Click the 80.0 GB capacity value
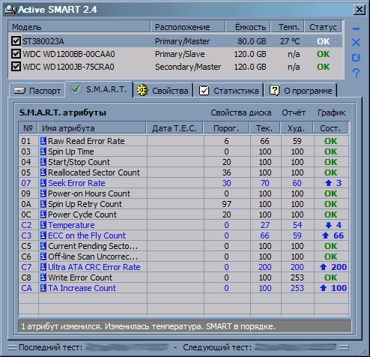 point(252,41)
